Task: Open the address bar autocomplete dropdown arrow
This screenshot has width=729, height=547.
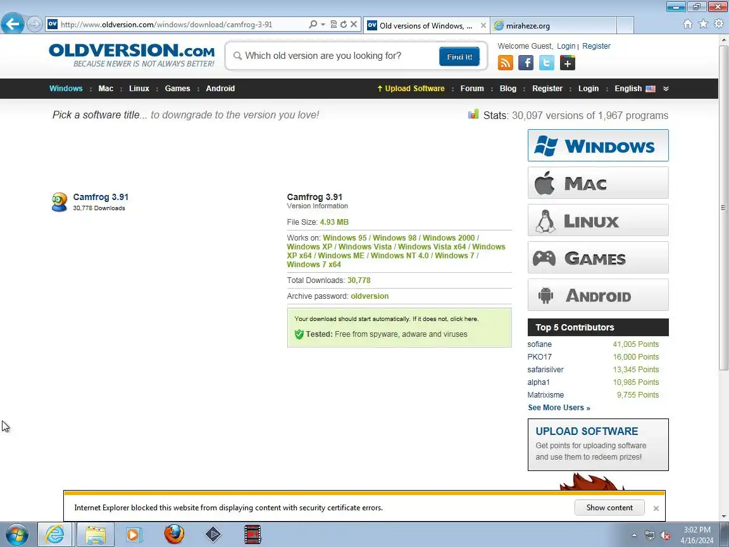Action: pyautogui.click(x=323, y=24)
